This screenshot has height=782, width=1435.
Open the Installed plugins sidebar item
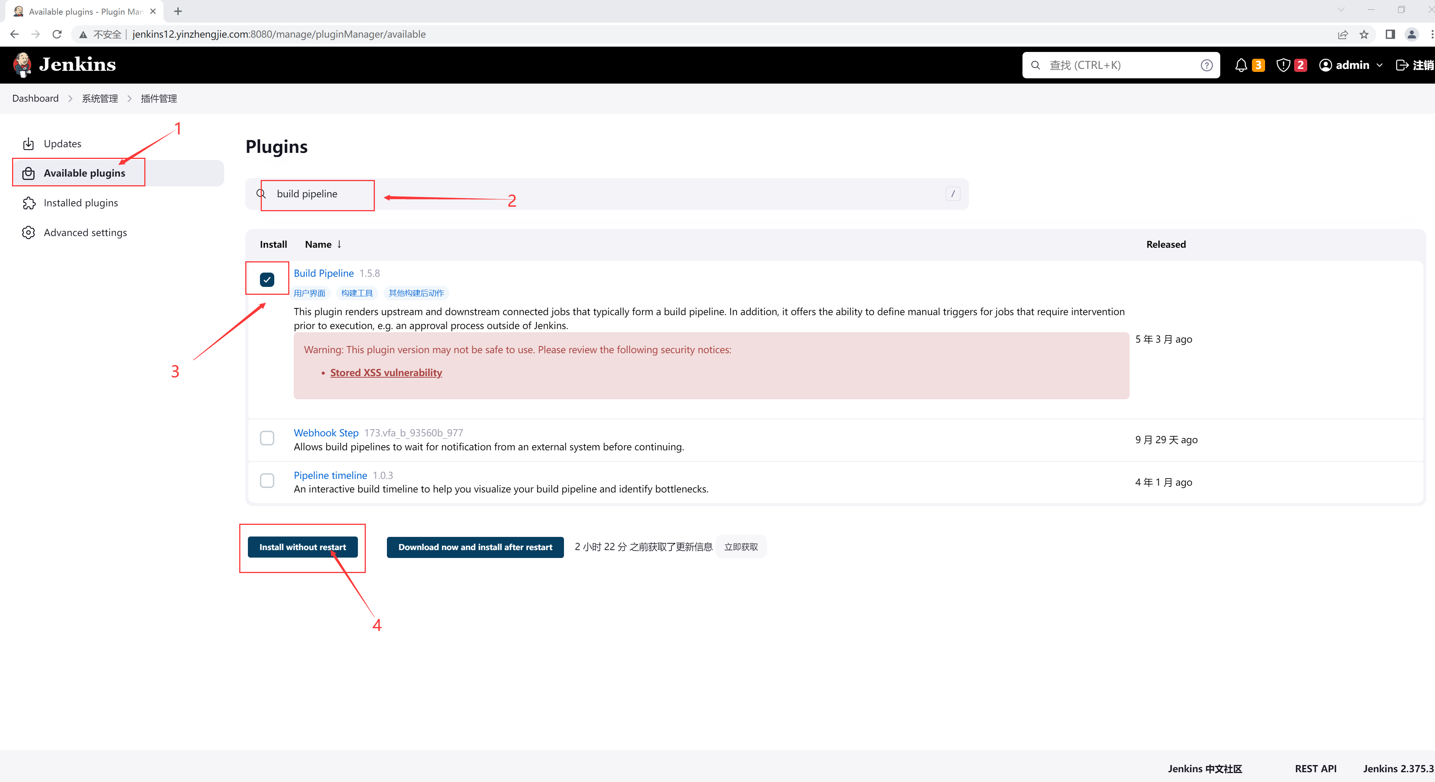(x=81, y=203)
